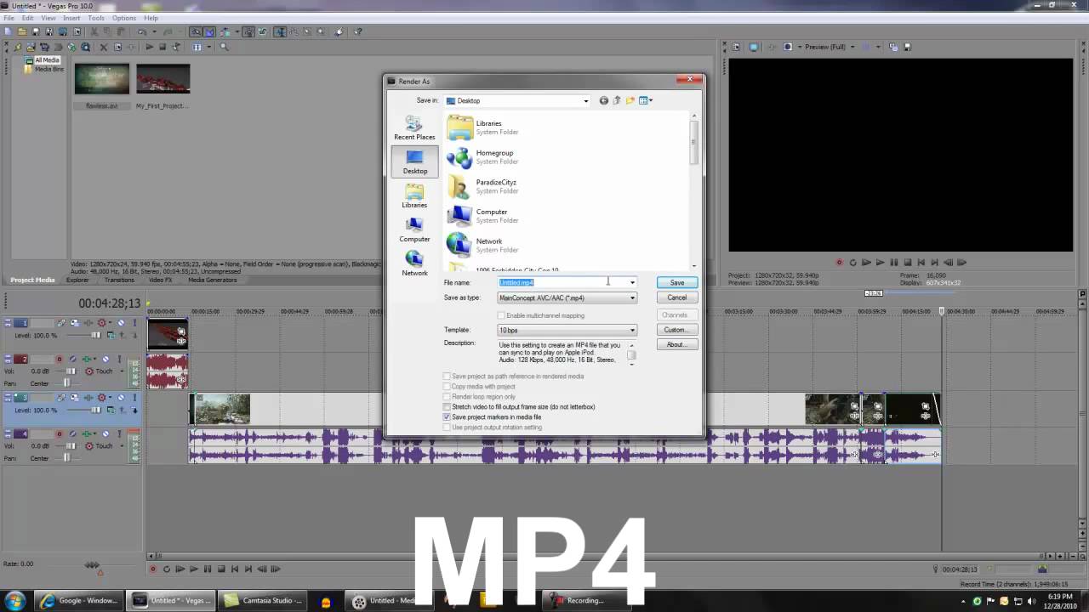Open Insert menu

click(x=71, y=18)
